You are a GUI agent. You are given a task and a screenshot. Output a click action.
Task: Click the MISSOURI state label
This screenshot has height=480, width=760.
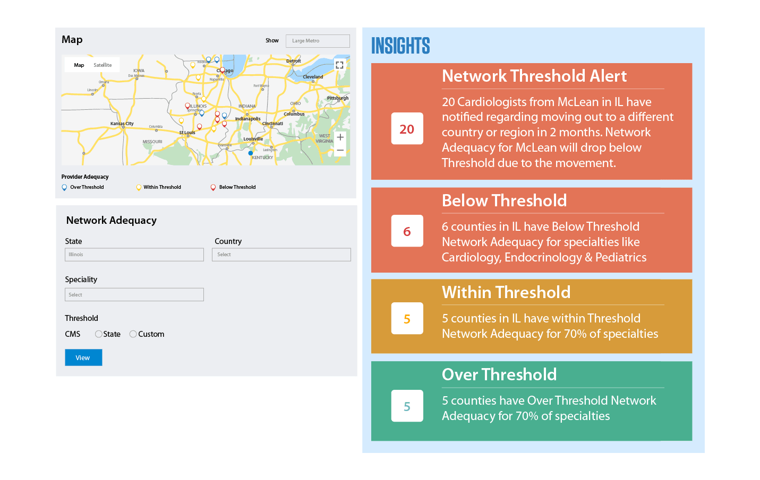click(152, 142)
